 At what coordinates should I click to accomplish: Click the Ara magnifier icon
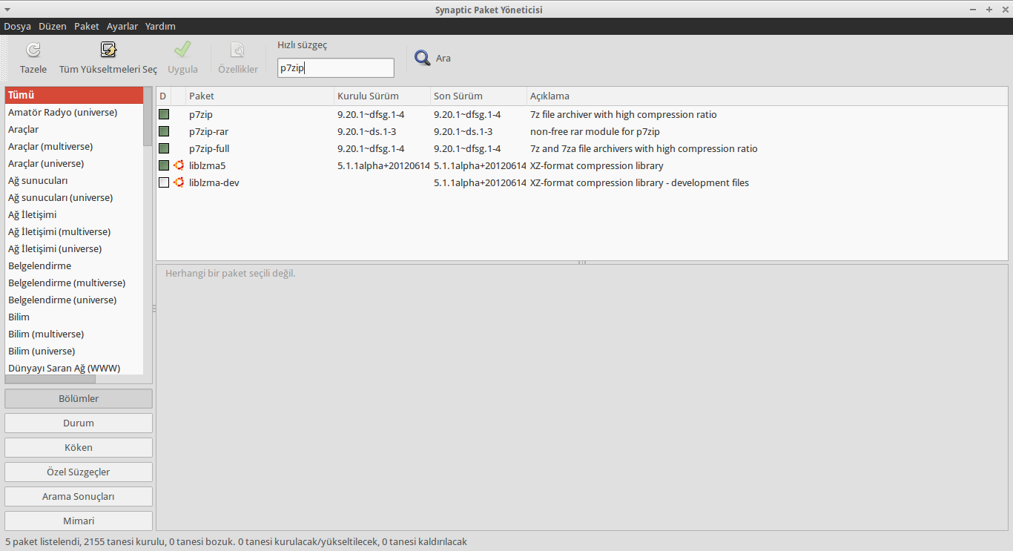click(423, 58)
